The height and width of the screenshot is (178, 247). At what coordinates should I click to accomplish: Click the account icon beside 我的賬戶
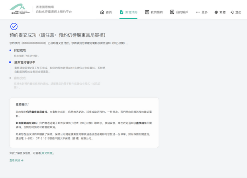172,12
